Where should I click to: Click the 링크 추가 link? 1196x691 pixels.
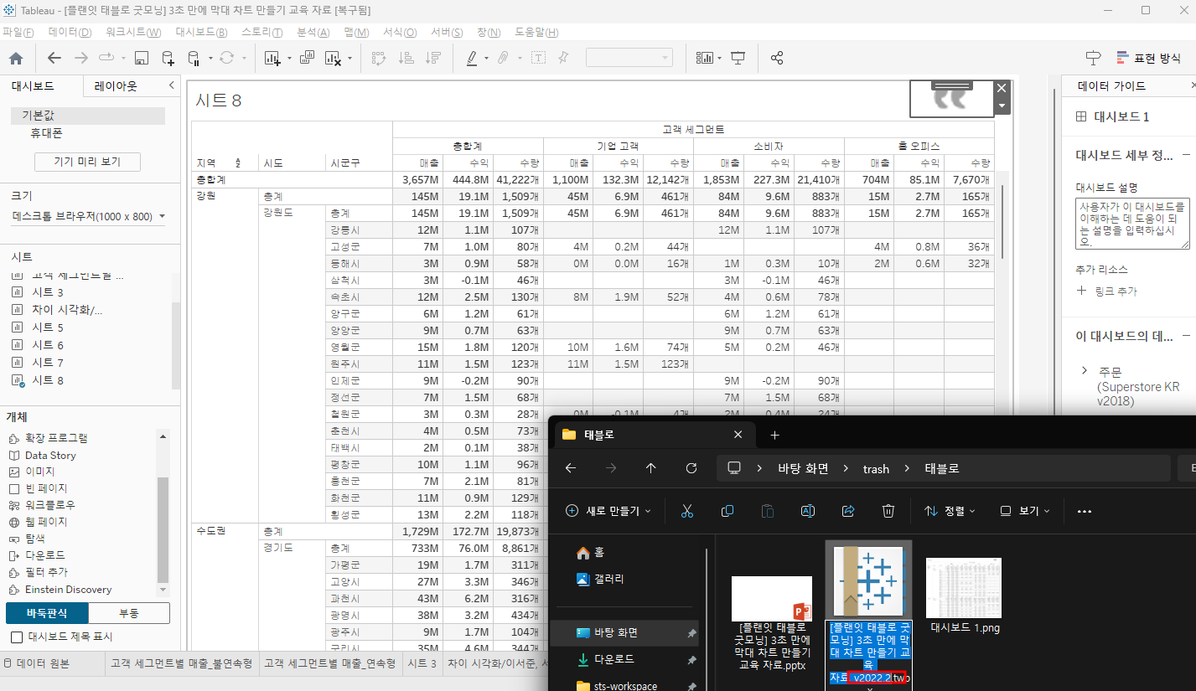tap(1107, 291)
